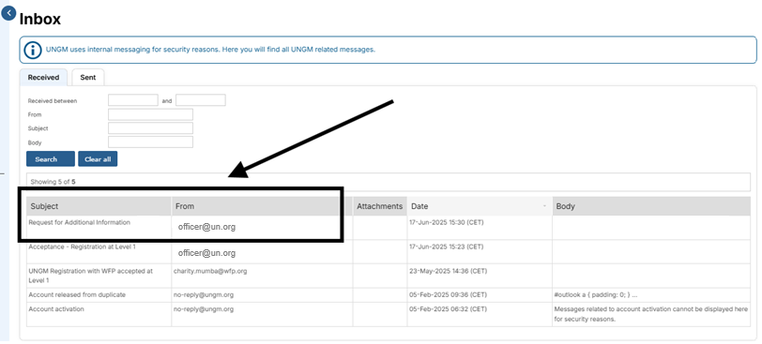762x344 pixels.
Task: Click the Search button
Action: point(51,158)
